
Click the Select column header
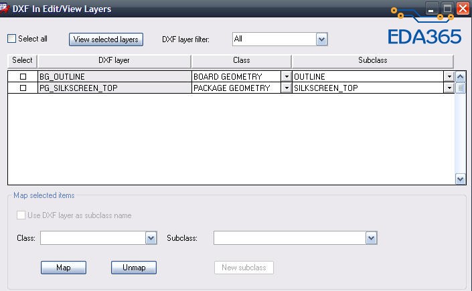point(22,60)
